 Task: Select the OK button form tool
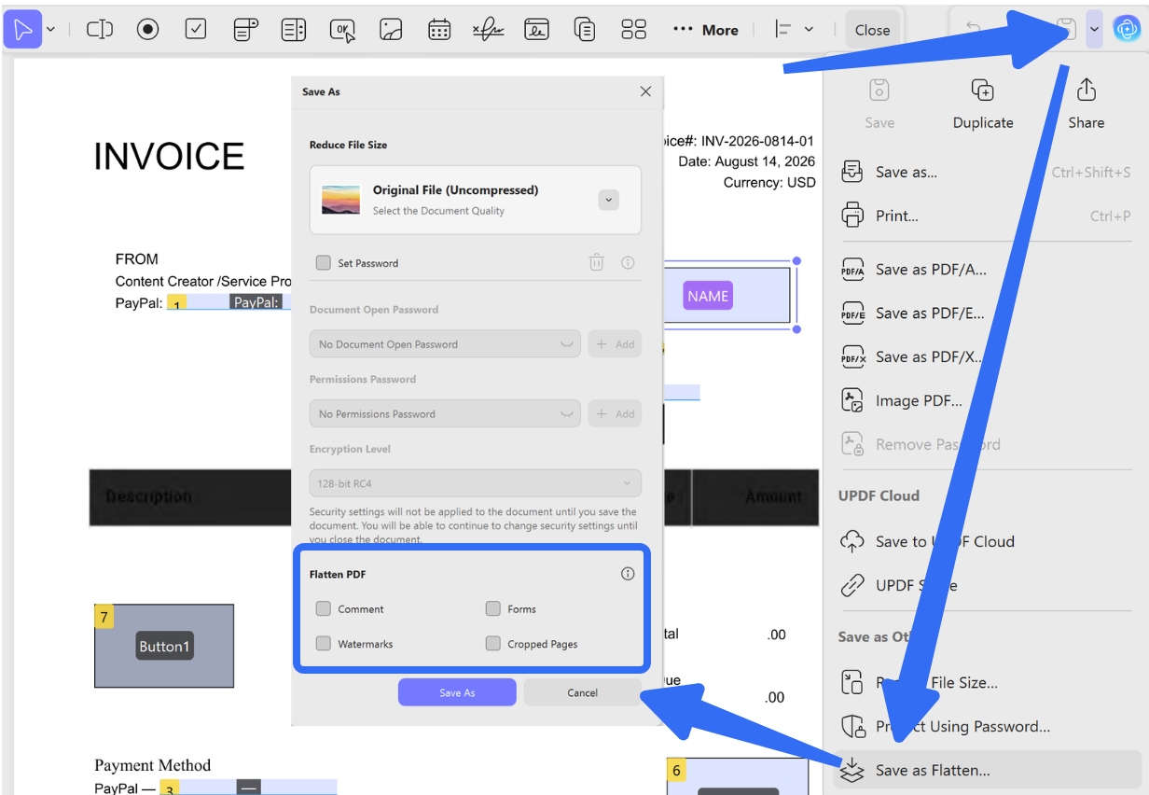[x=342, y=30]
